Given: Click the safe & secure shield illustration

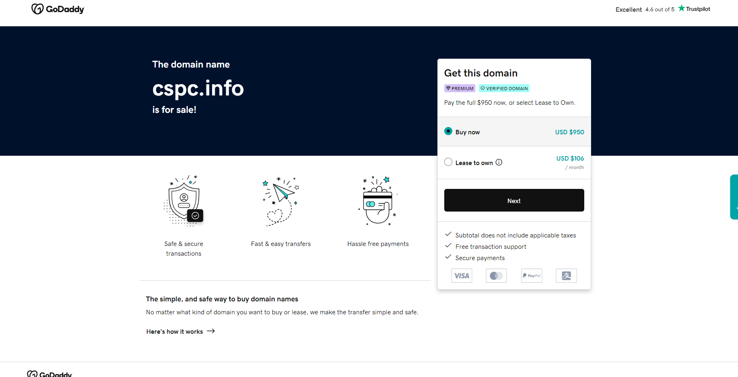Looking at the screenshot, I should 184,201.
